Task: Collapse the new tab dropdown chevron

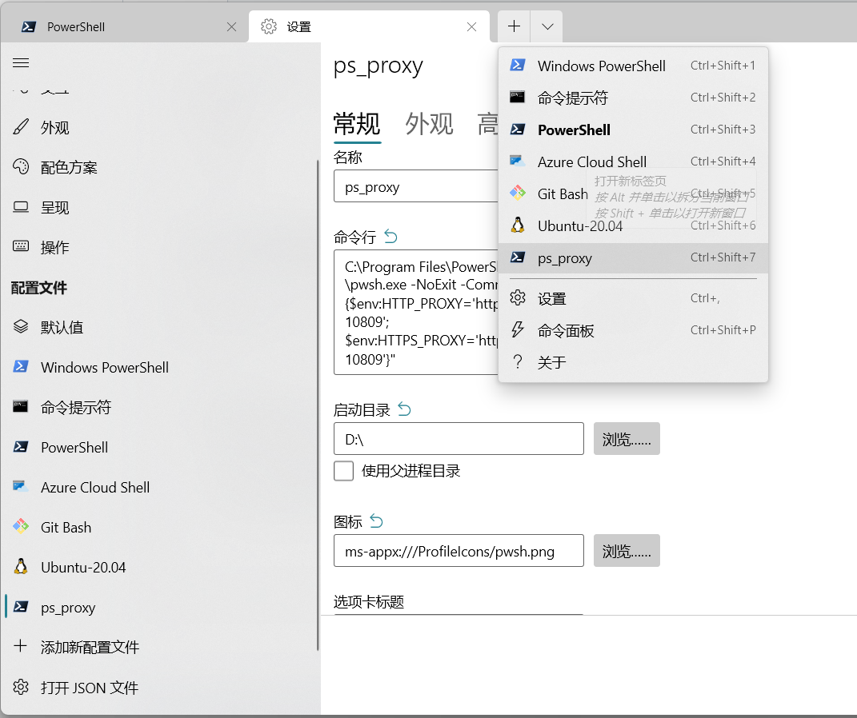Action: point(547,26)
